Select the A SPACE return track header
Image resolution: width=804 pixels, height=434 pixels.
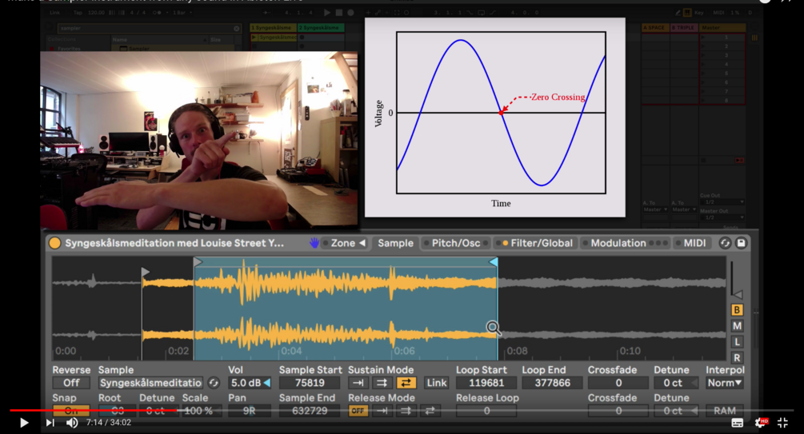coord(655,28)
